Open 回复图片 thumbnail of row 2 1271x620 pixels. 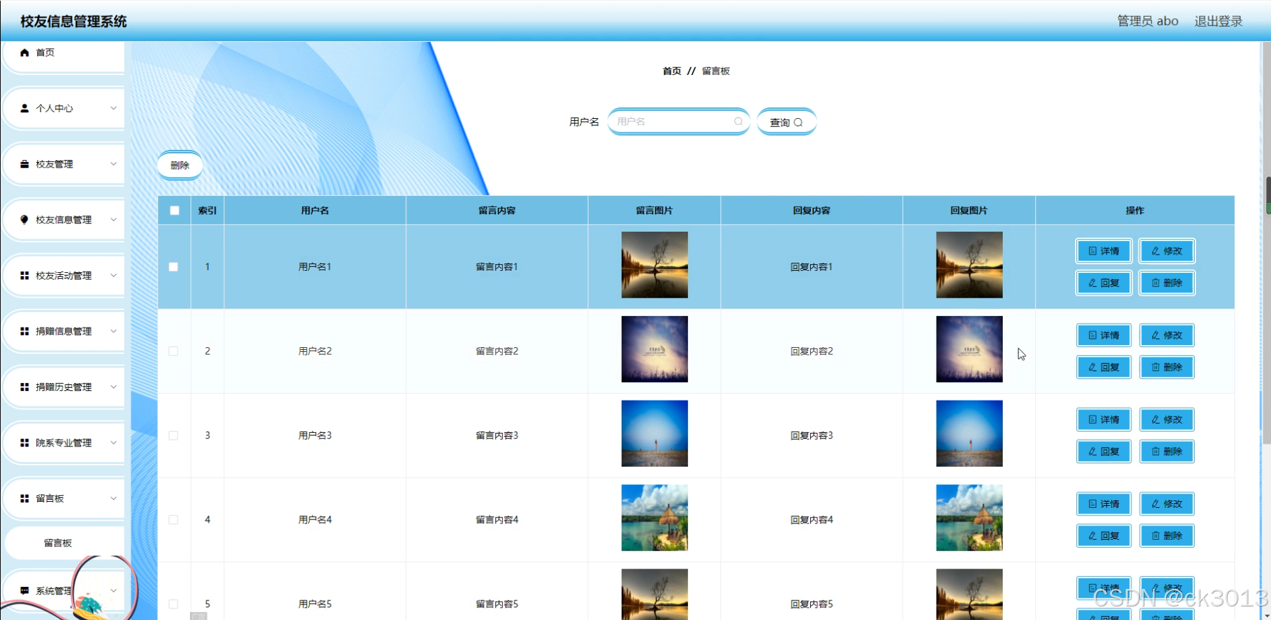(969, 349)
